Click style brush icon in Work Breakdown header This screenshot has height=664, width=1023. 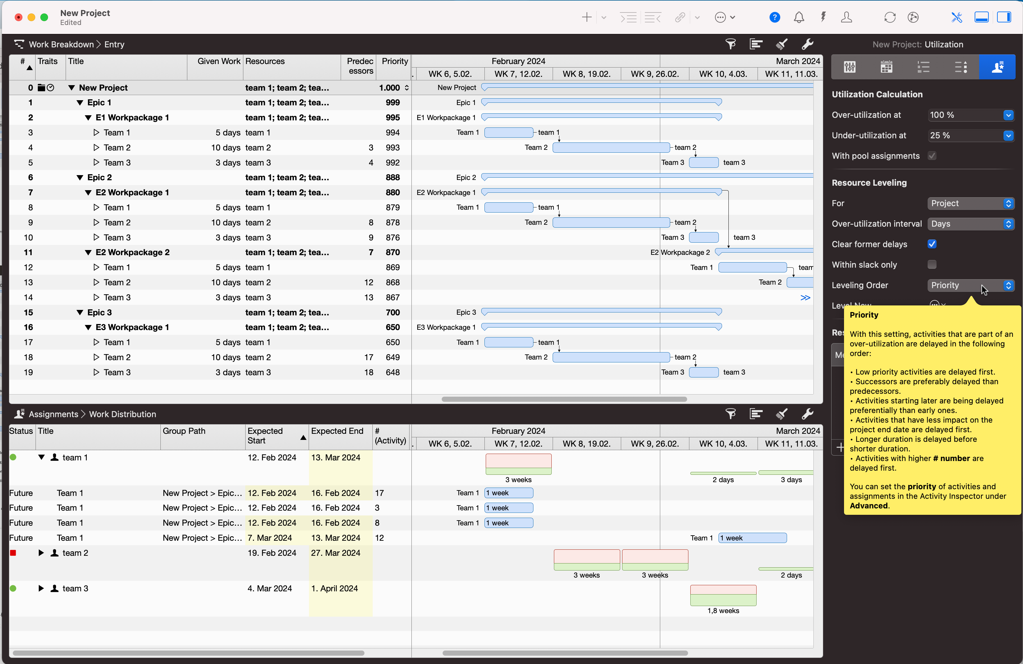click(782, 44)
